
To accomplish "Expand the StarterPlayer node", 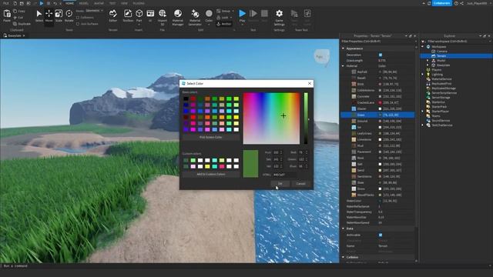I will pyautogui.click(x=423, y=111).
